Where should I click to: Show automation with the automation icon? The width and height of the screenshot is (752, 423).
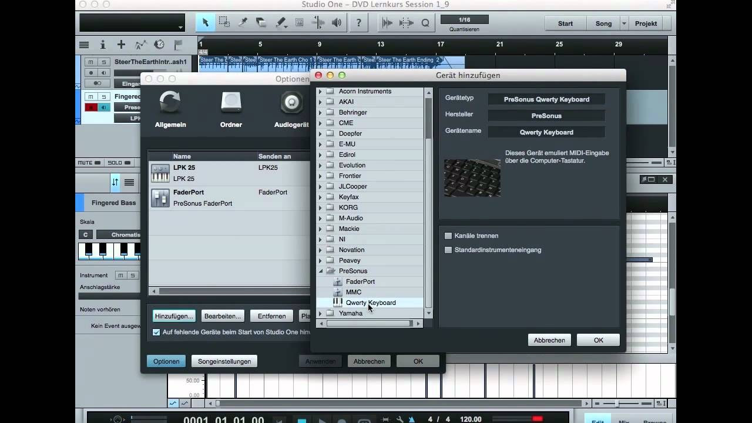point(140,45)
